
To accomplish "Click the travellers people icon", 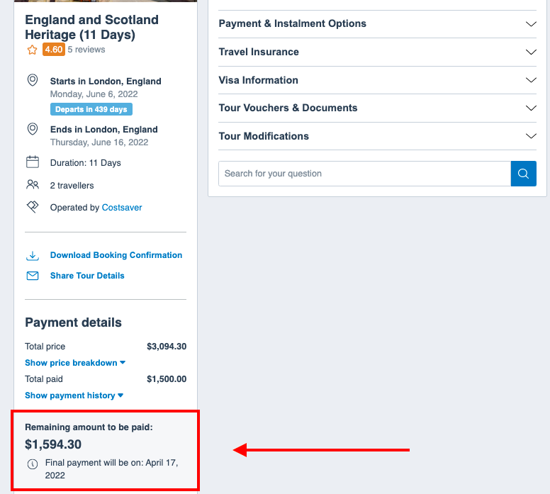I will tap(33, 184).
